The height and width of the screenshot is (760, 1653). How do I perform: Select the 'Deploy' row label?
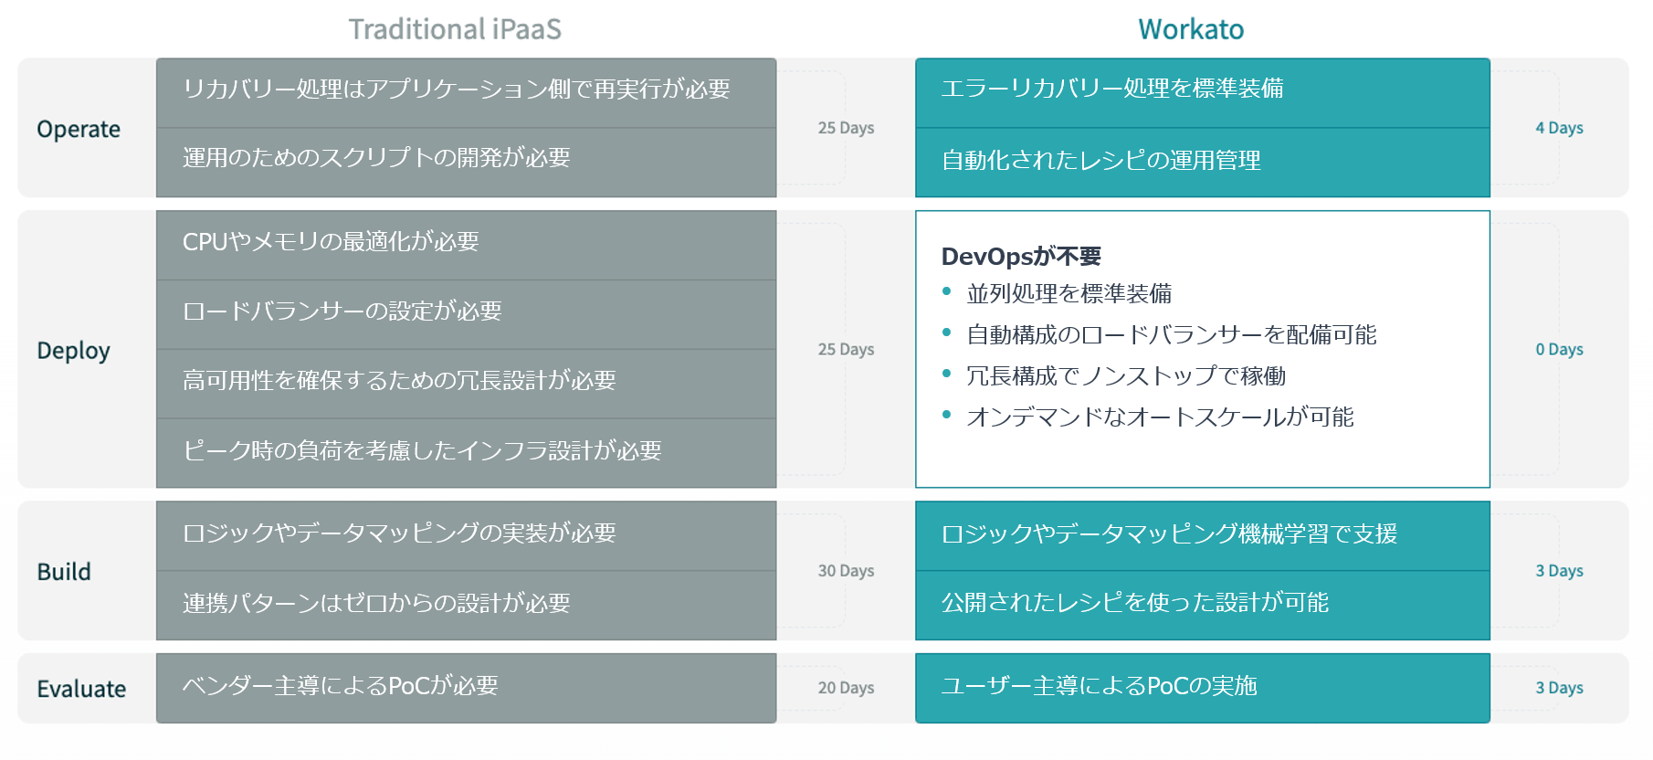73,350
